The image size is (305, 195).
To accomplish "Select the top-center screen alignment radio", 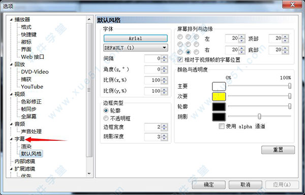I will (x=188, y=36).
